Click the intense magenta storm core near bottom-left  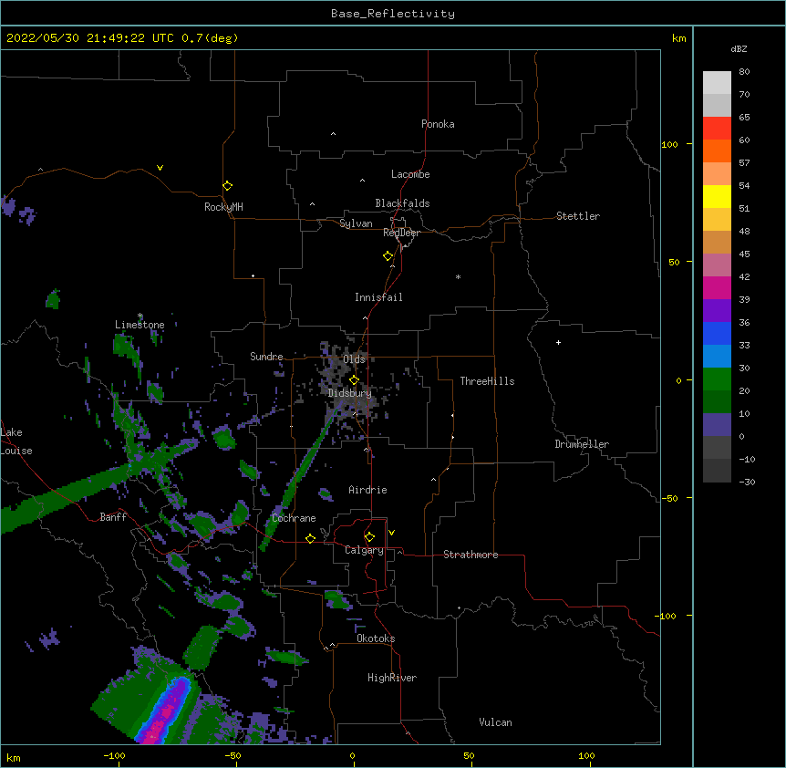(x=165, y=714)
